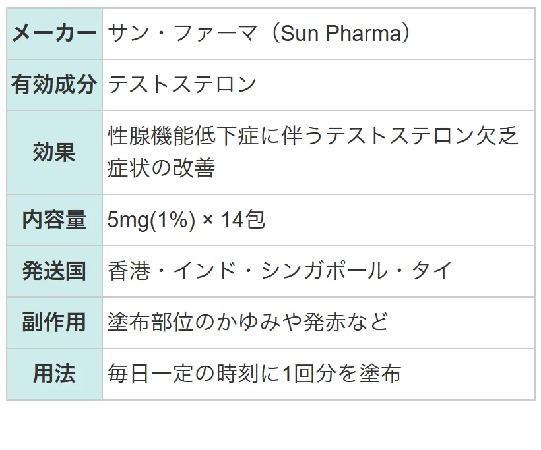Select the 毎日一定の時刻に1回分を塗布 usage text
This screenshot has width=541, height=450.
click(254, 374)
